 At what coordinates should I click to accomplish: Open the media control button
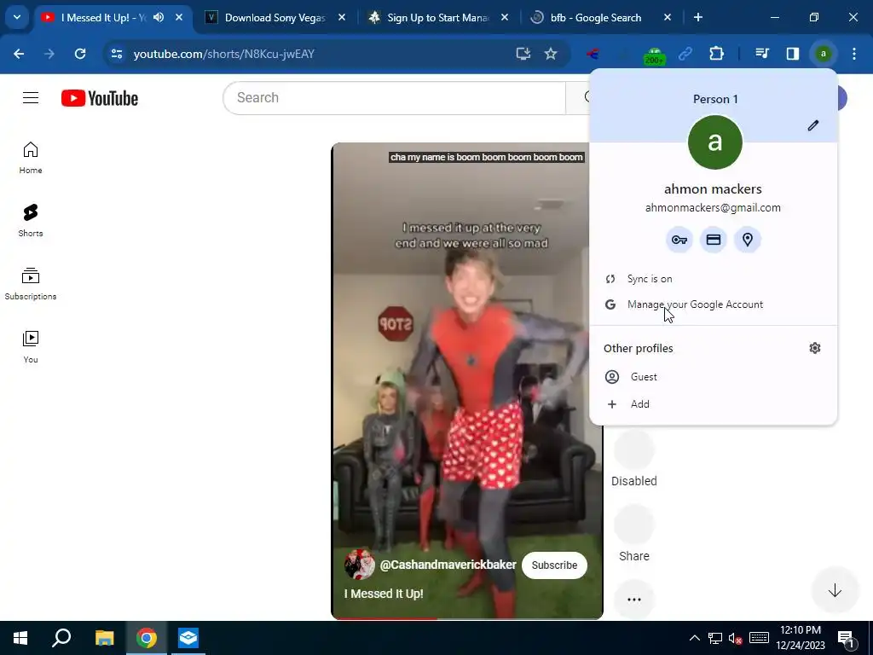762,54
